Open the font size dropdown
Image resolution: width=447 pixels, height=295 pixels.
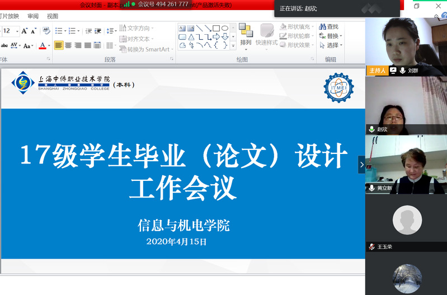[x=17, y=31]
